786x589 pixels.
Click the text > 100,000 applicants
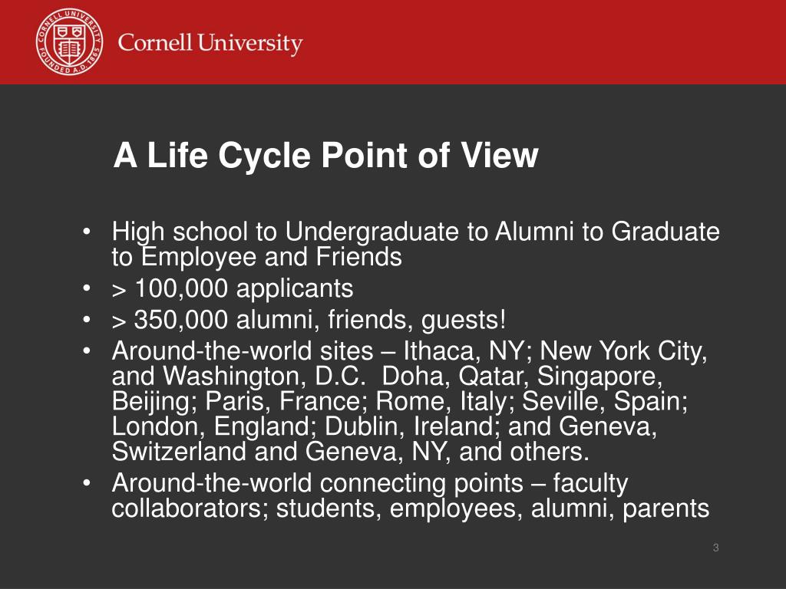[x=233, y=289]
